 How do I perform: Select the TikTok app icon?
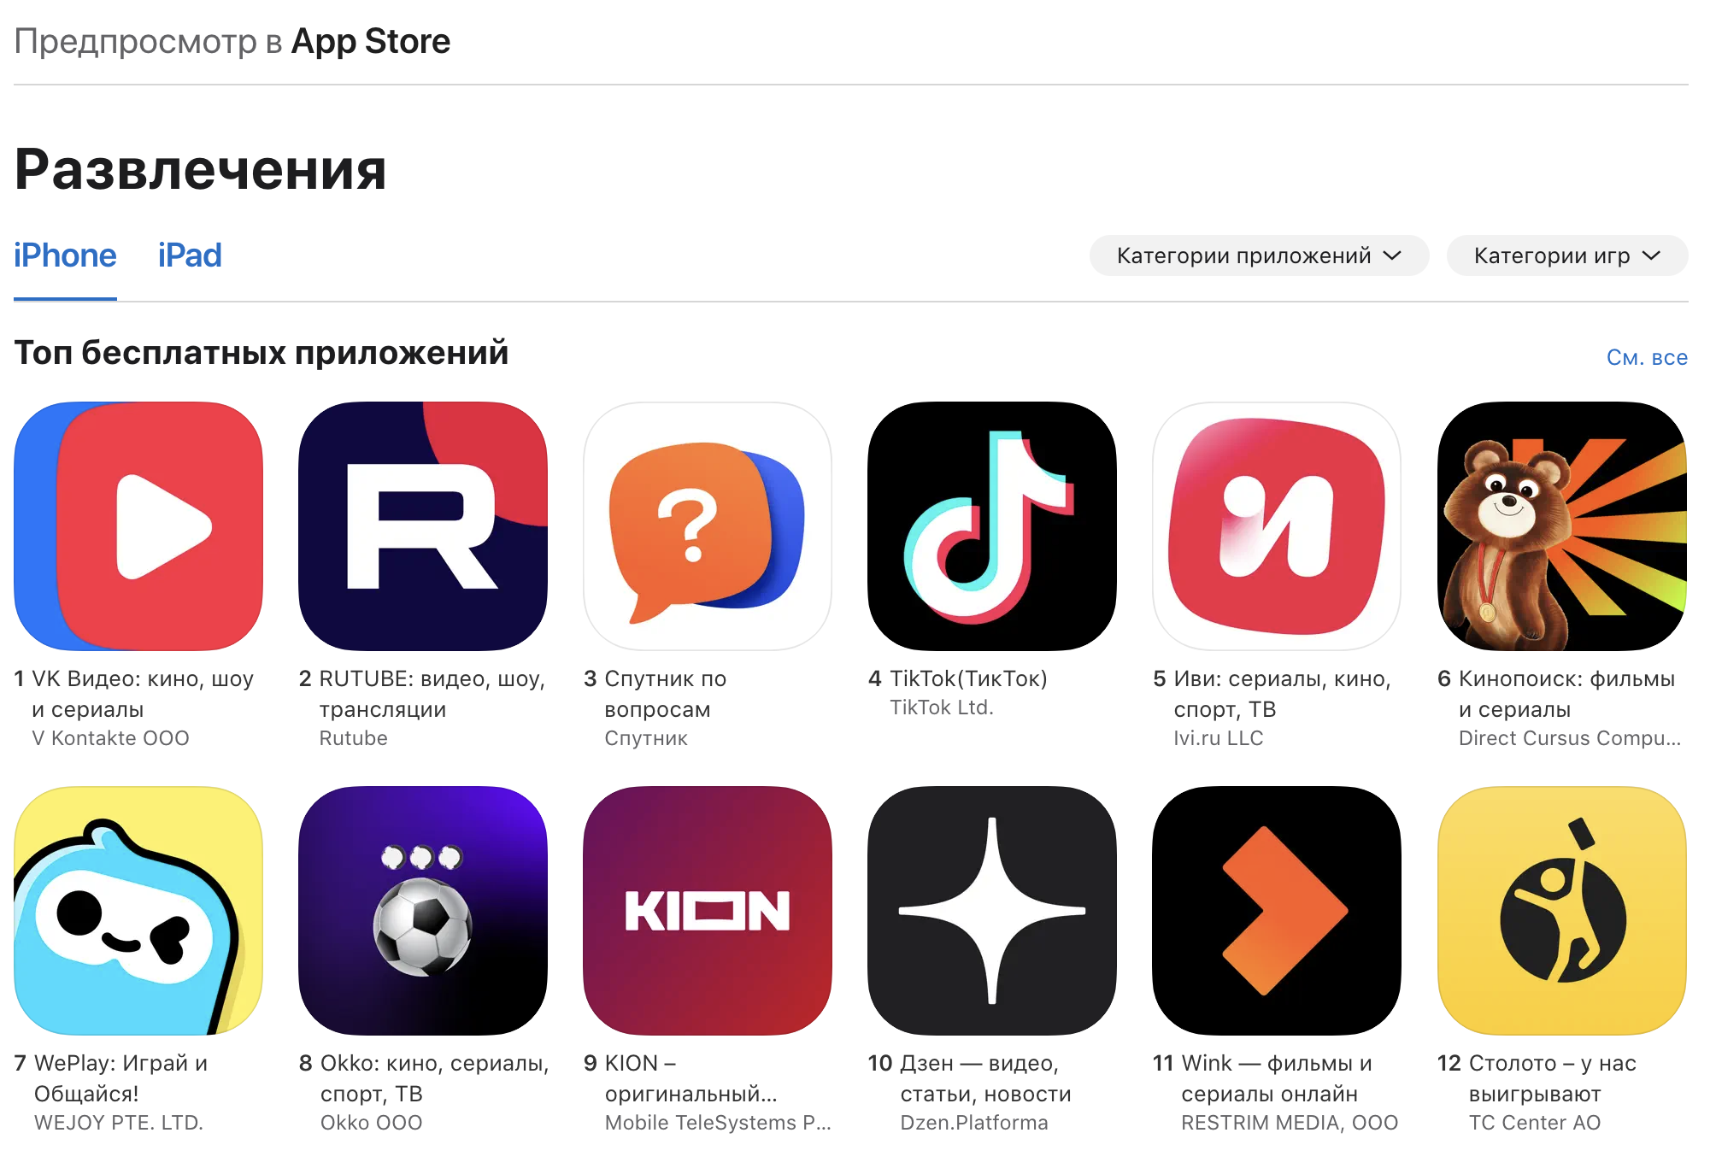pyautogui.click(x=992, y=526)
